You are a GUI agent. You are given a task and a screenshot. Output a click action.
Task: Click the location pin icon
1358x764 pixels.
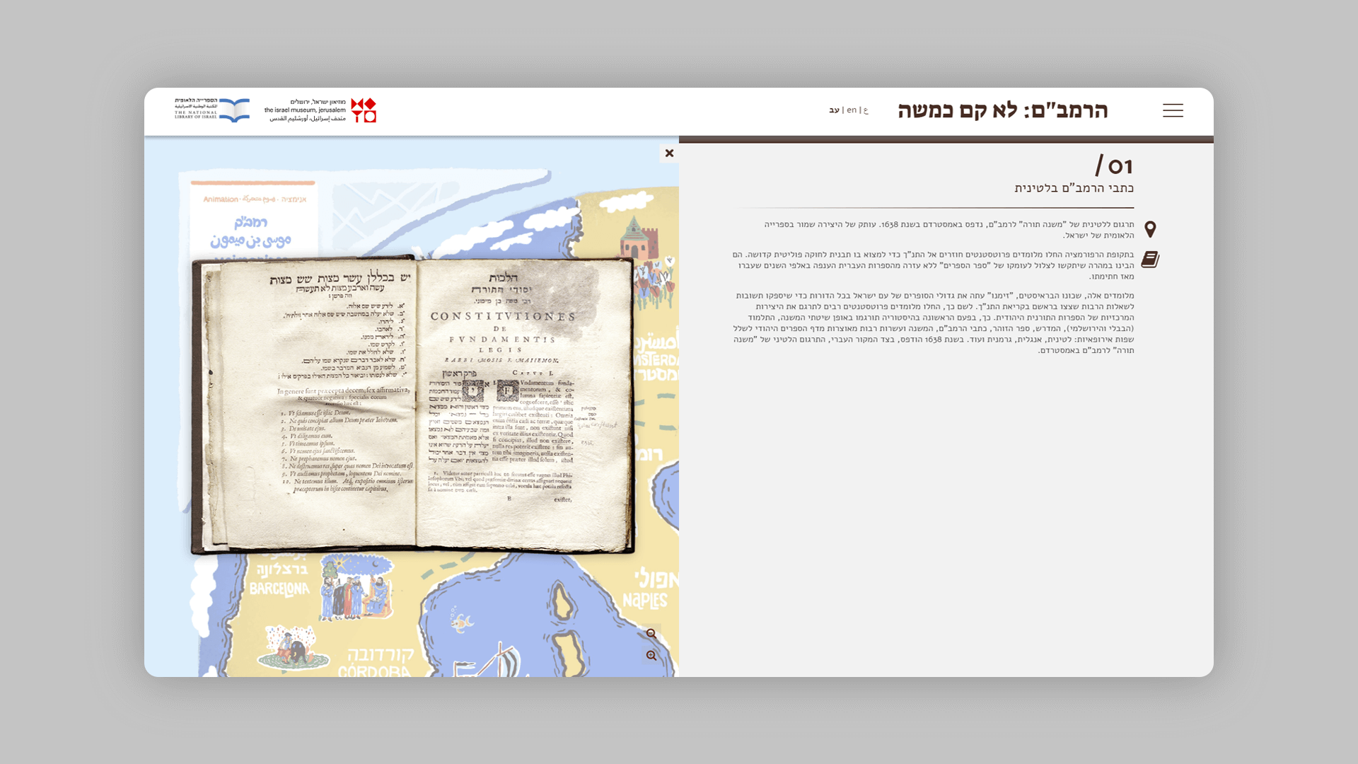click(x=1150, y=229)
